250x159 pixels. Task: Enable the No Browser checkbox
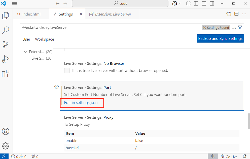pyautogui.click(x=67, y=71)
